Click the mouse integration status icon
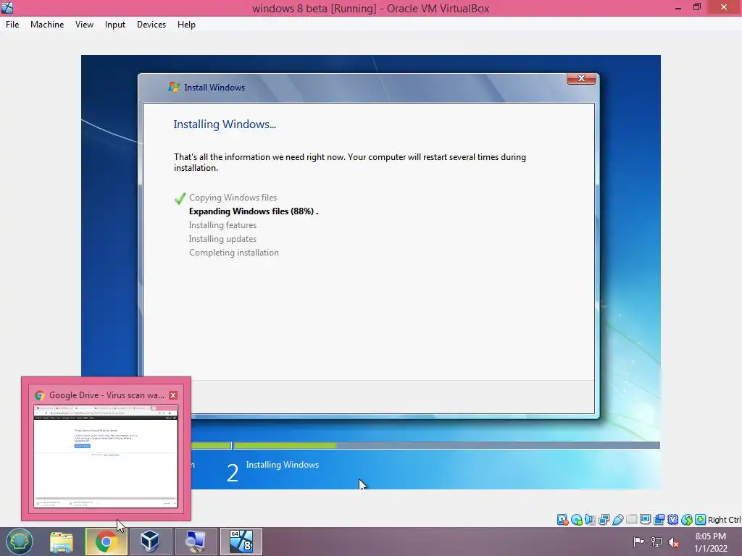Image resolution: width=742 pixels, height=556 pixels. [x=687, y=520]
